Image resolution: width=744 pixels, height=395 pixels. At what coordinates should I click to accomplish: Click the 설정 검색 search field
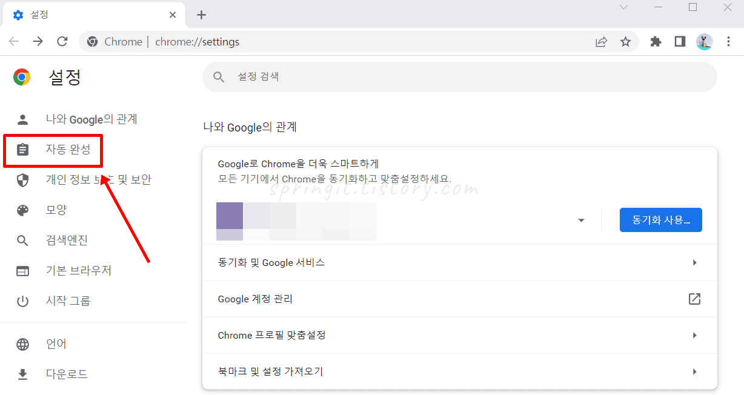point(460,77)
